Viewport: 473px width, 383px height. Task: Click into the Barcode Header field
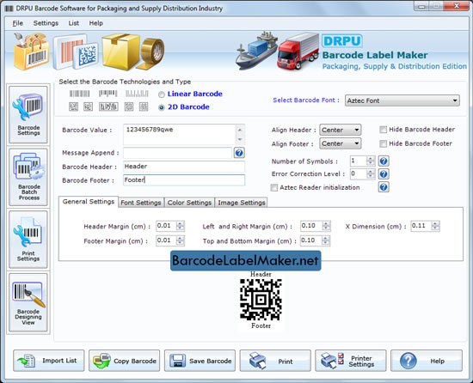184,167
